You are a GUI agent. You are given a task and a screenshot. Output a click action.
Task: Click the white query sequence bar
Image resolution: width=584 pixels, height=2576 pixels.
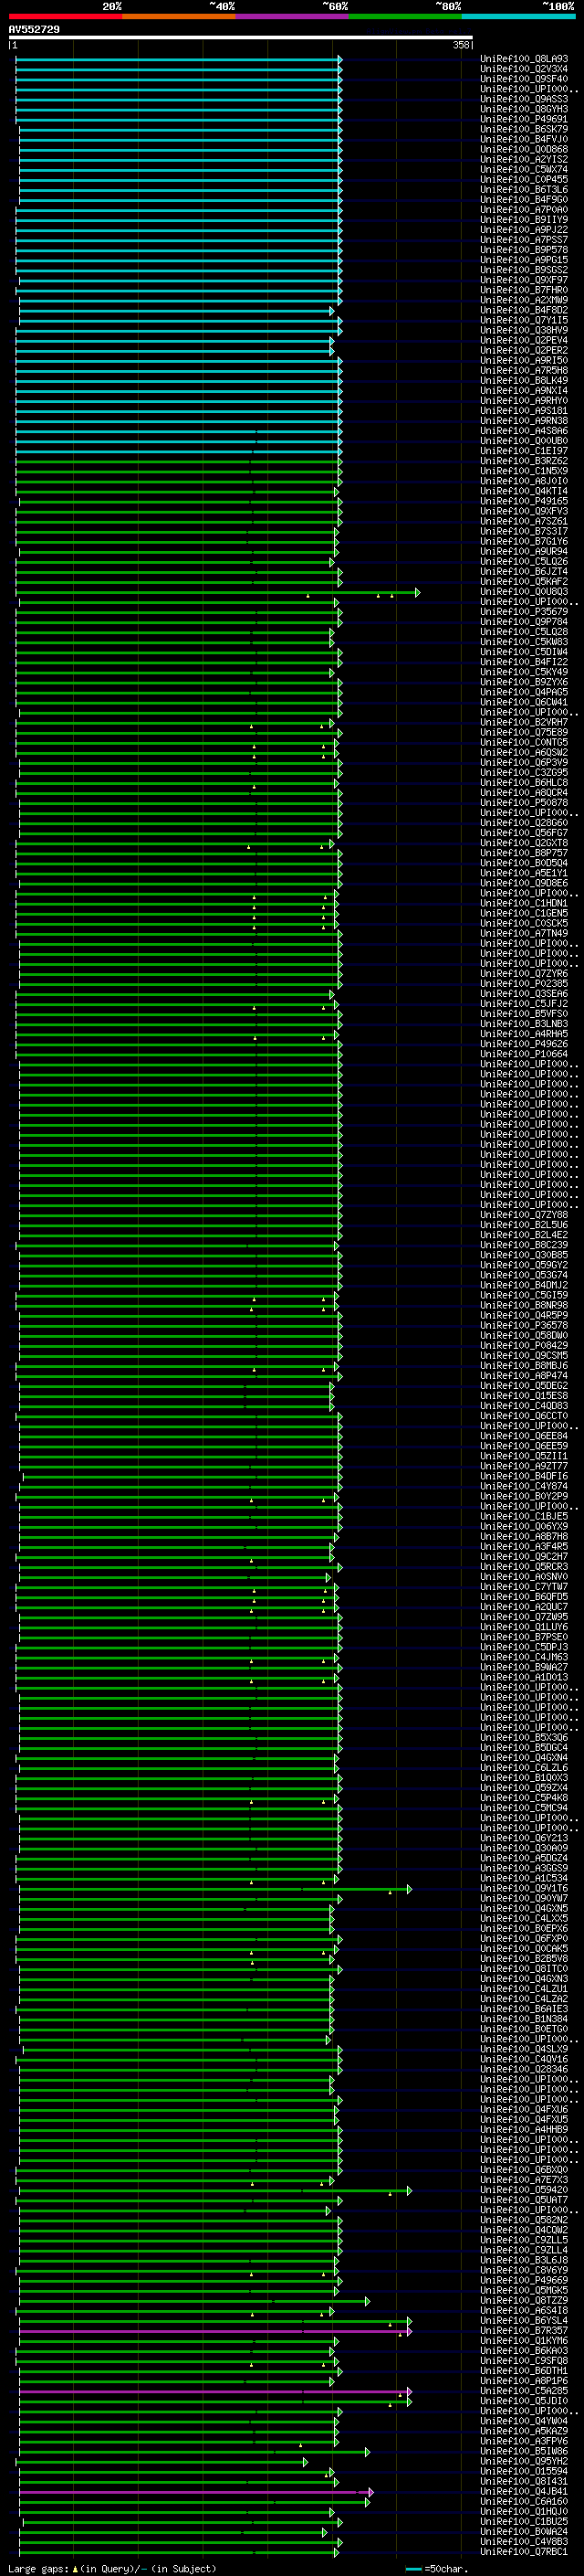(241, 38)
